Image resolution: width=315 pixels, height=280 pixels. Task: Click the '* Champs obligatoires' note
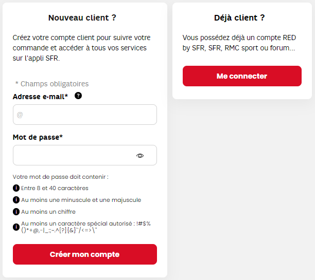pyautogui.click(x=52, y=84)
